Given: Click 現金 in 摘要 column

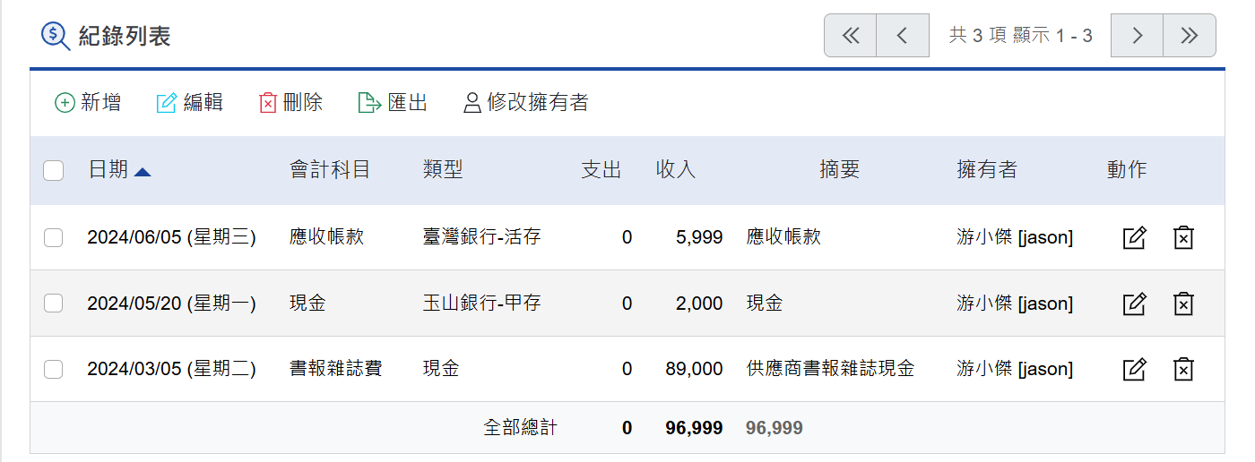Looking at the screenshot, I should click(765, 304).
